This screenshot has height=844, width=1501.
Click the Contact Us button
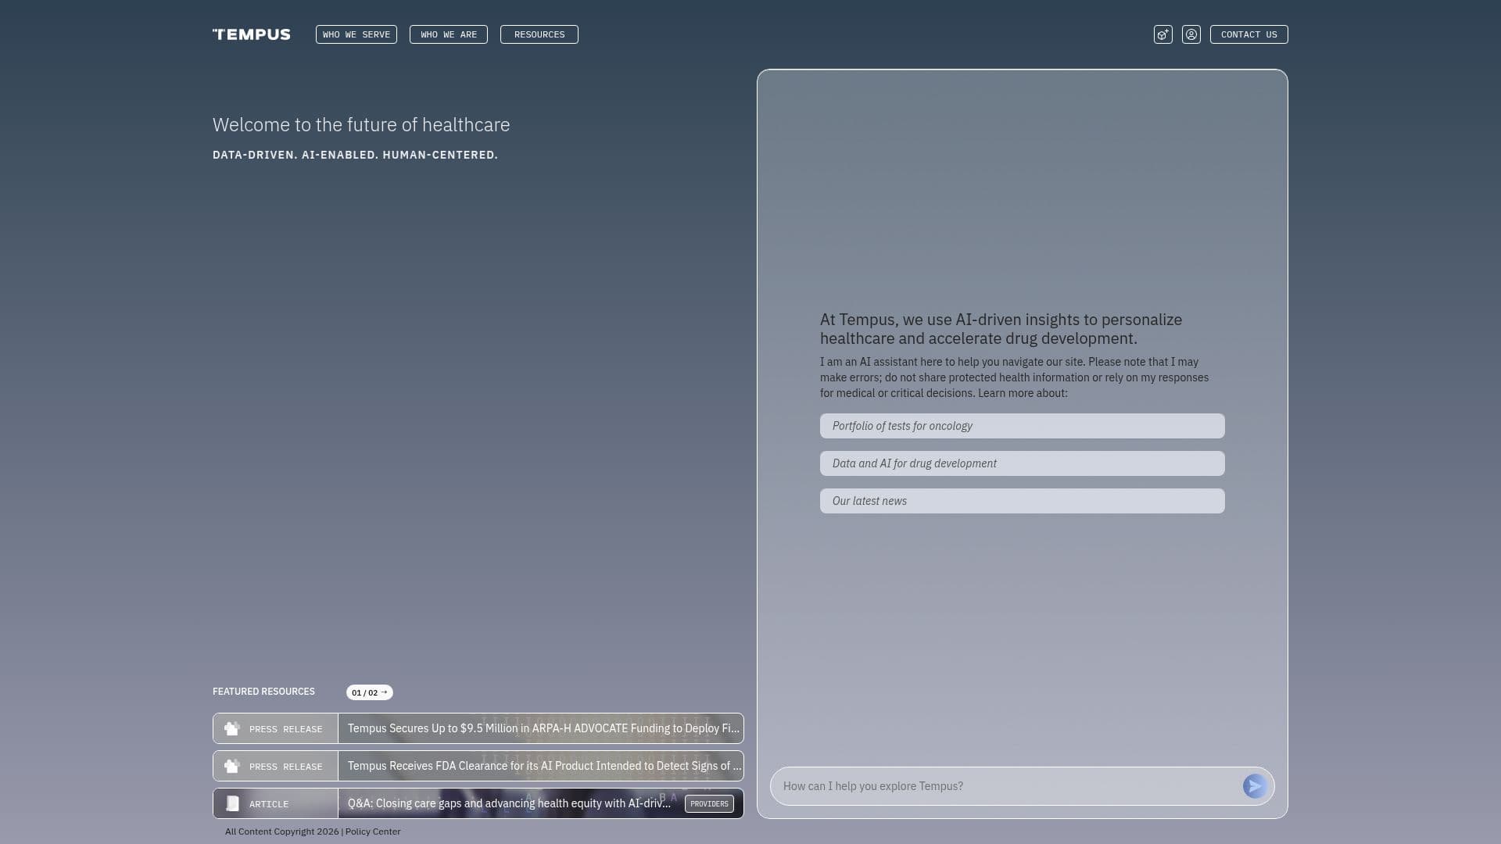pyautogui.click(x=1249, y=34)
